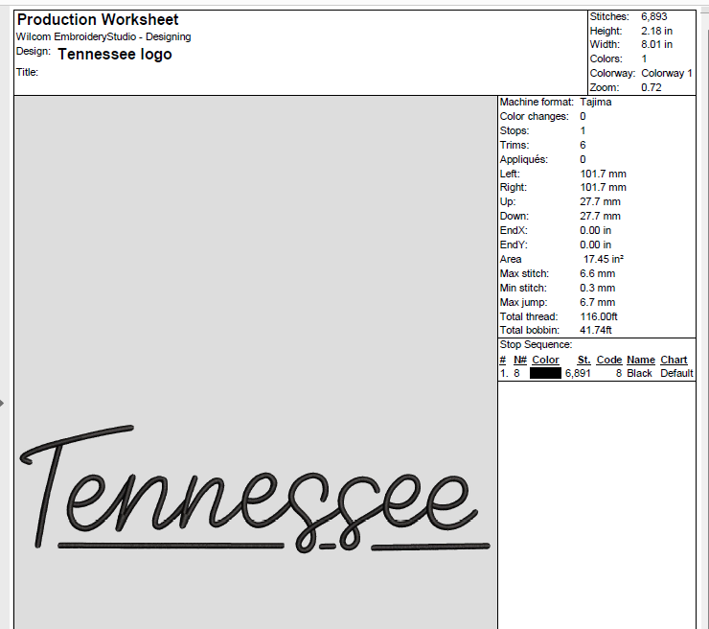Click the Left value 101.7 mm
Image resolution: width=709 pixels, height=629 pixels.
coord(603,174)
